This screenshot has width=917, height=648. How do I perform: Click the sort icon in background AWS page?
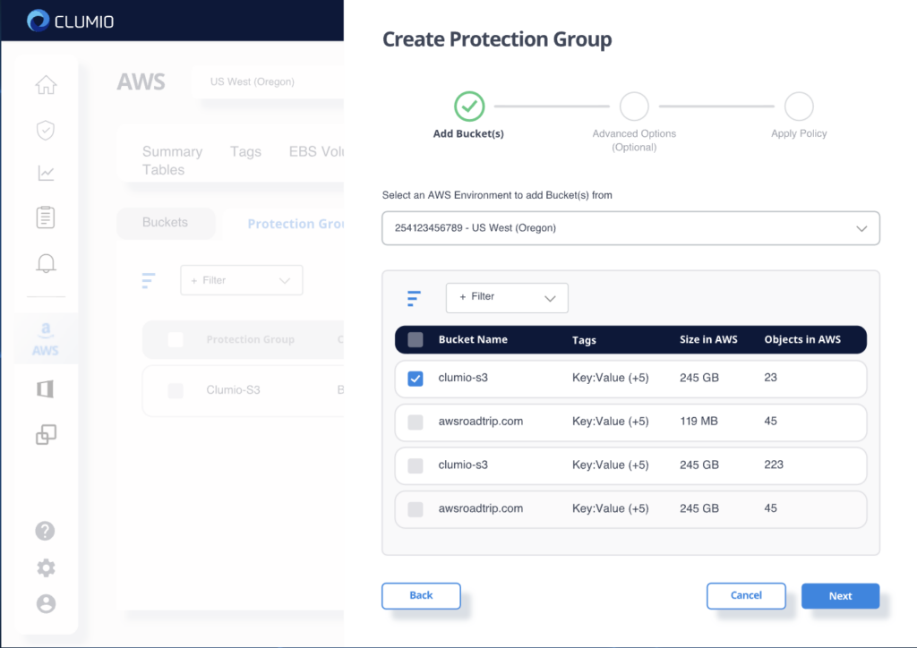[149, 280]
